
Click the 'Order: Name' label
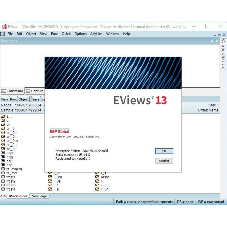208,110
